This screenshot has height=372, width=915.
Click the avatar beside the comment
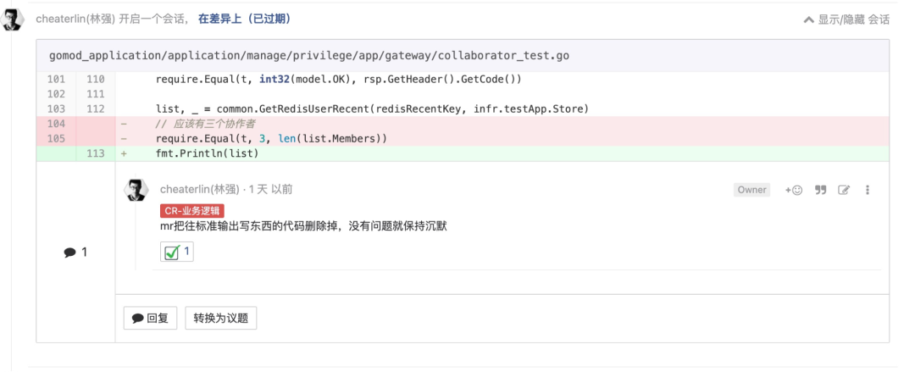(x=136, y=191)
